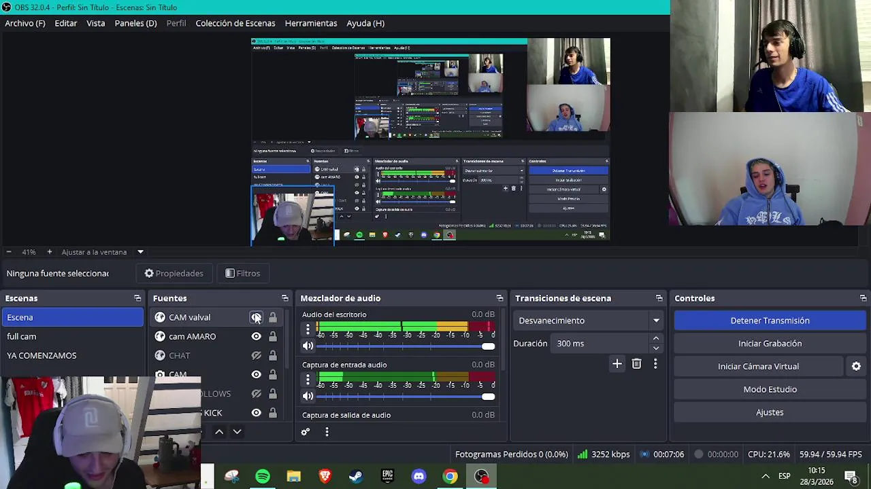
Task: Adjust Audio del escritorio volume slider
Action: pos(406,346)
